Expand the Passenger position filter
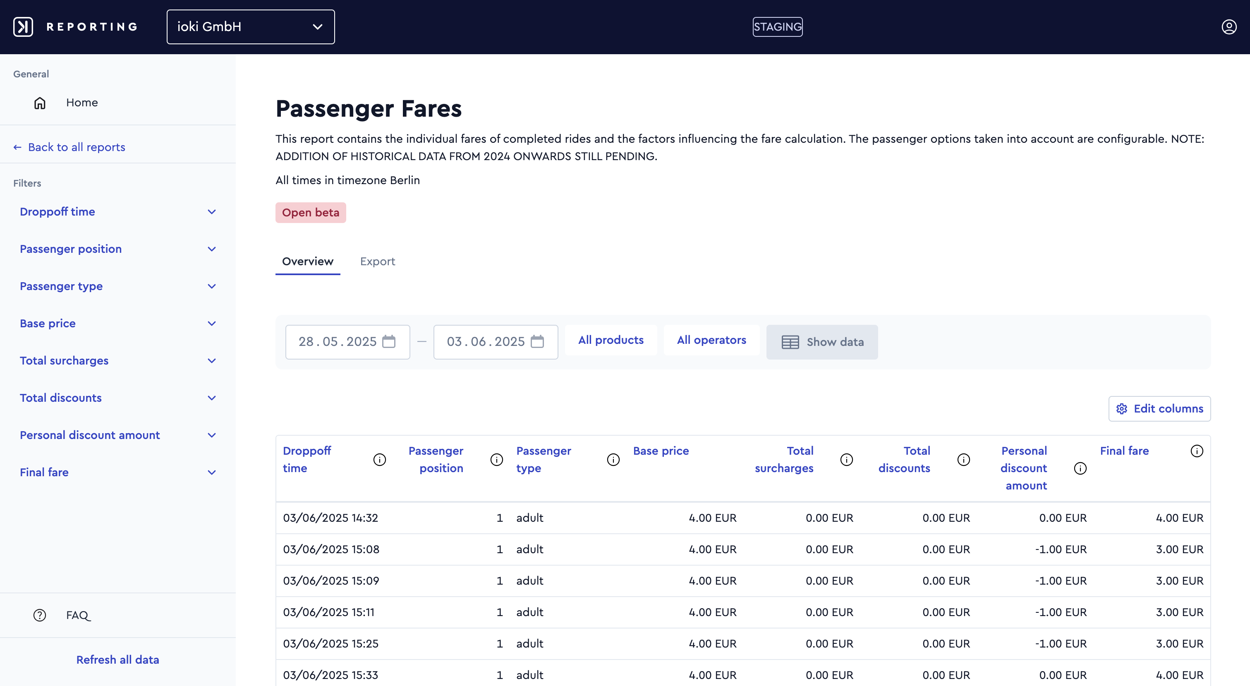Image resolution: width=1250 pixels, height=686 pixels. point(118,249)
